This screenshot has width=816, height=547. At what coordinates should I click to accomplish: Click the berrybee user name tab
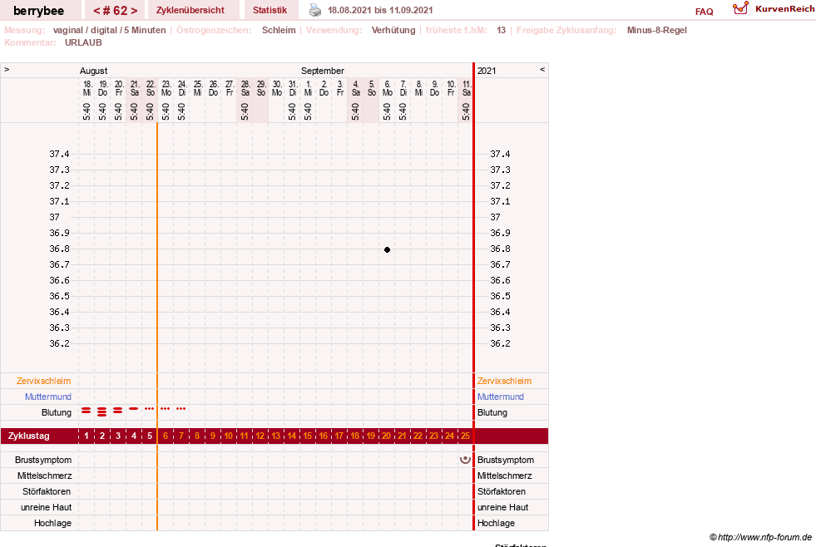click(x=38, y=11)
